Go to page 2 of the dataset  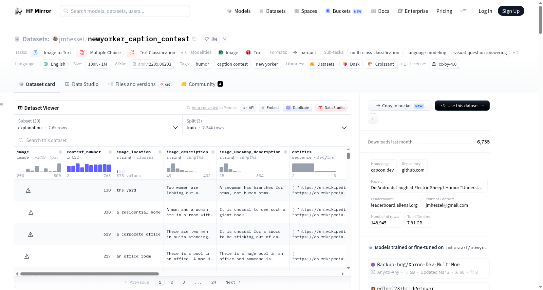pyautogui.click(x=172, y=282)
